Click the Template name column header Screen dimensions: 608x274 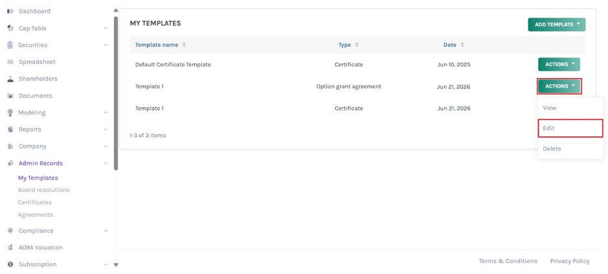point(157,45)
